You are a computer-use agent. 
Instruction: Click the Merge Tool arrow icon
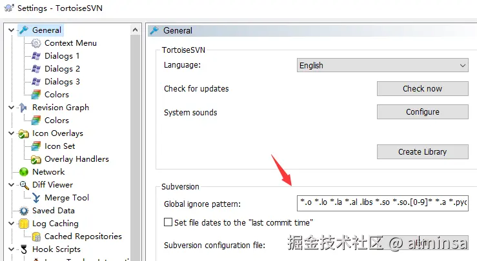tap(36, 198)
